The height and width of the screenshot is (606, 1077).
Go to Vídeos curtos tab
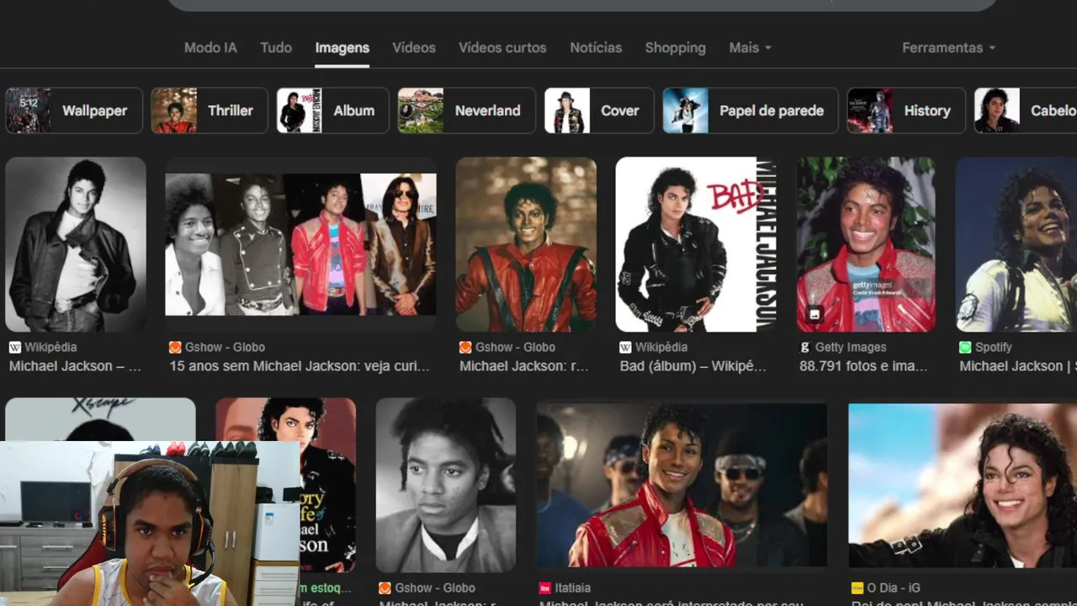tap(502, 48)
